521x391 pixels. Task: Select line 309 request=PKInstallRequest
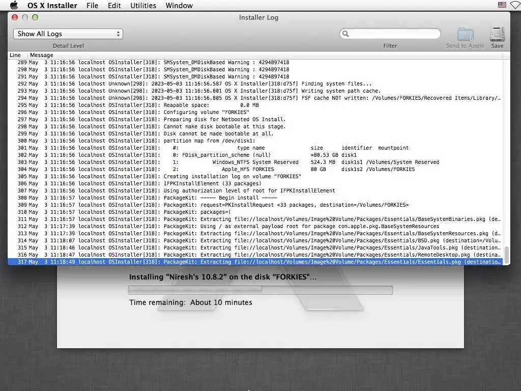[x=255, y=205]
